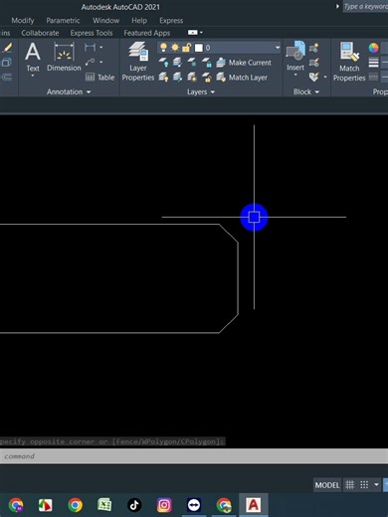388x517 pixels.
Task: Open the Window menu
Action: pyautogui.click(x=105, y=21)
